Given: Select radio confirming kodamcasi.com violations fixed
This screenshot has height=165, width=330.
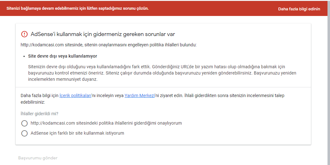Looking at the screenshot, I should [24, 123].
